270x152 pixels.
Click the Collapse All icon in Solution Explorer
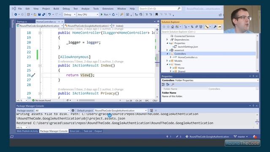(197, 27)
